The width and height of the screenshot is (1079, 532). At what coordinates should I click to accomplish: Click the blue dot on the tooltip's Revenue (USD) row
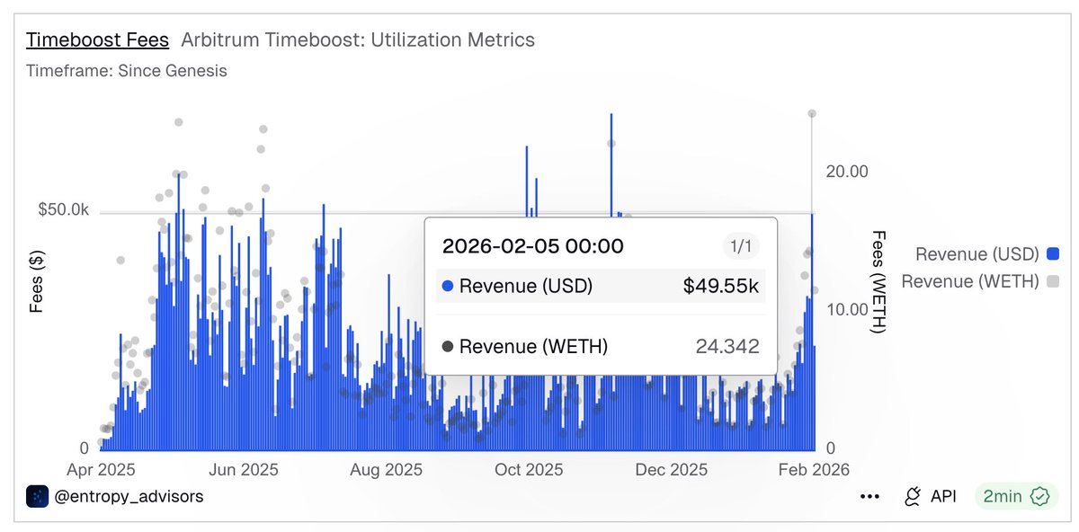point(450,286)
